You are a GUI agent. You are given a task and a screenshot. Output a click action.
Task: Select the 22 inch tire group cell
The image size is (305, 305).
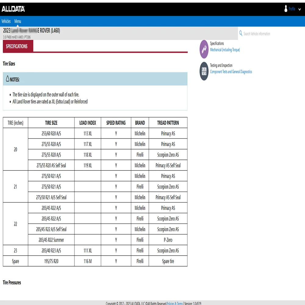15,224
